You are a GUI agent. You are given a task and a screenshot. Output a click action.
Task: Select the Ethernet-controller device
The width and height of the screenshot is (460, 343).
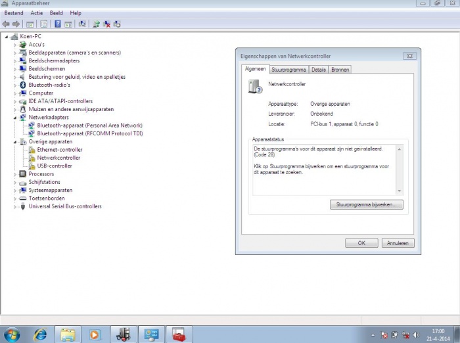tap(60, 150)
